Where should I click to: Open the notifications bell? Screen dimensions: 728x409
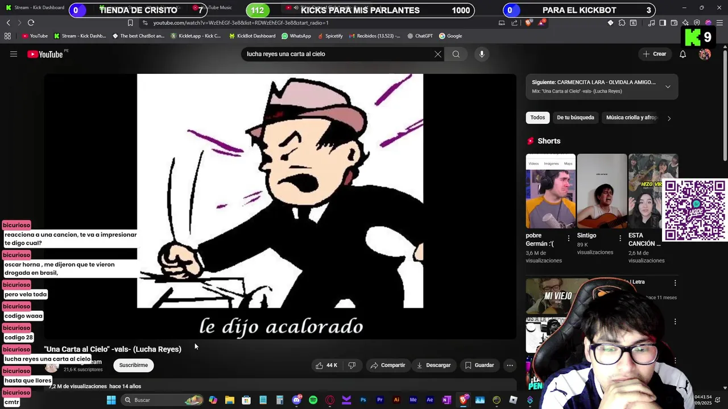pos(683,54)
